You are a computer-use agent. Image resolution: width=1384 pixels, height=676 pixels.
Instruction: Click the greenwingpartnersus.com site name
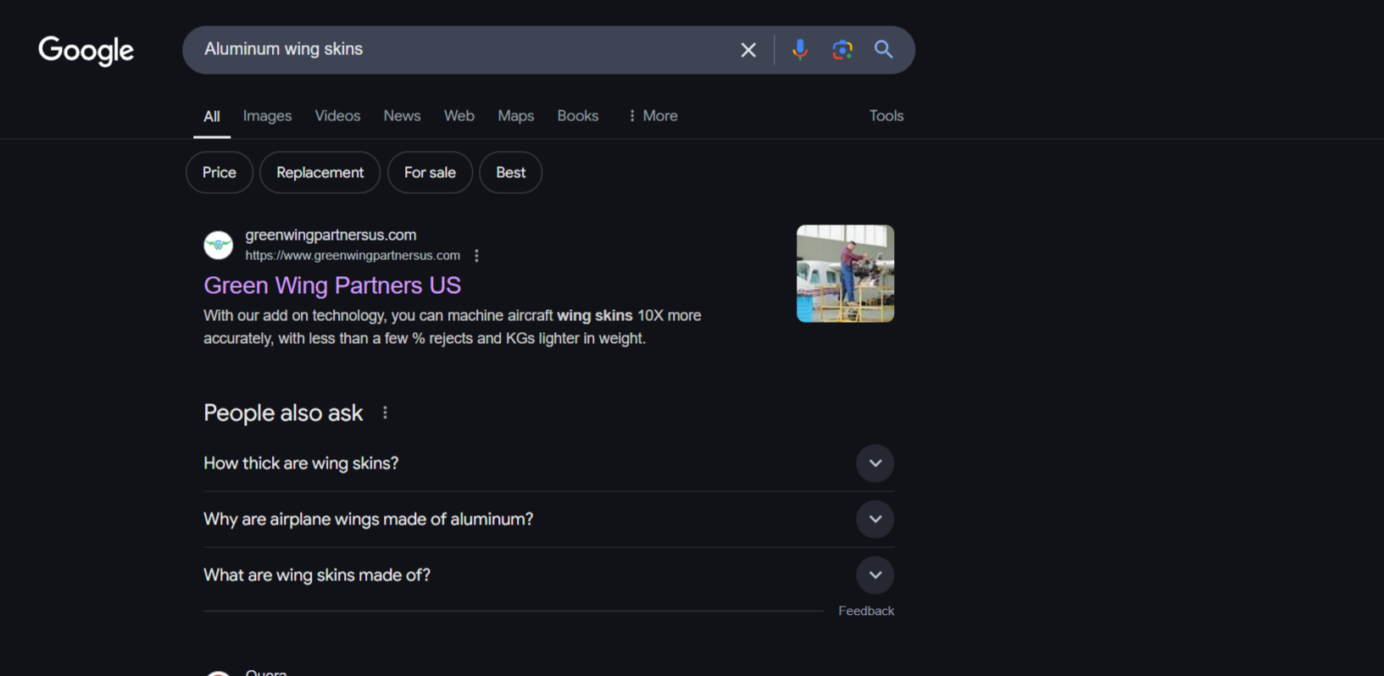click(x=331, y=235)
